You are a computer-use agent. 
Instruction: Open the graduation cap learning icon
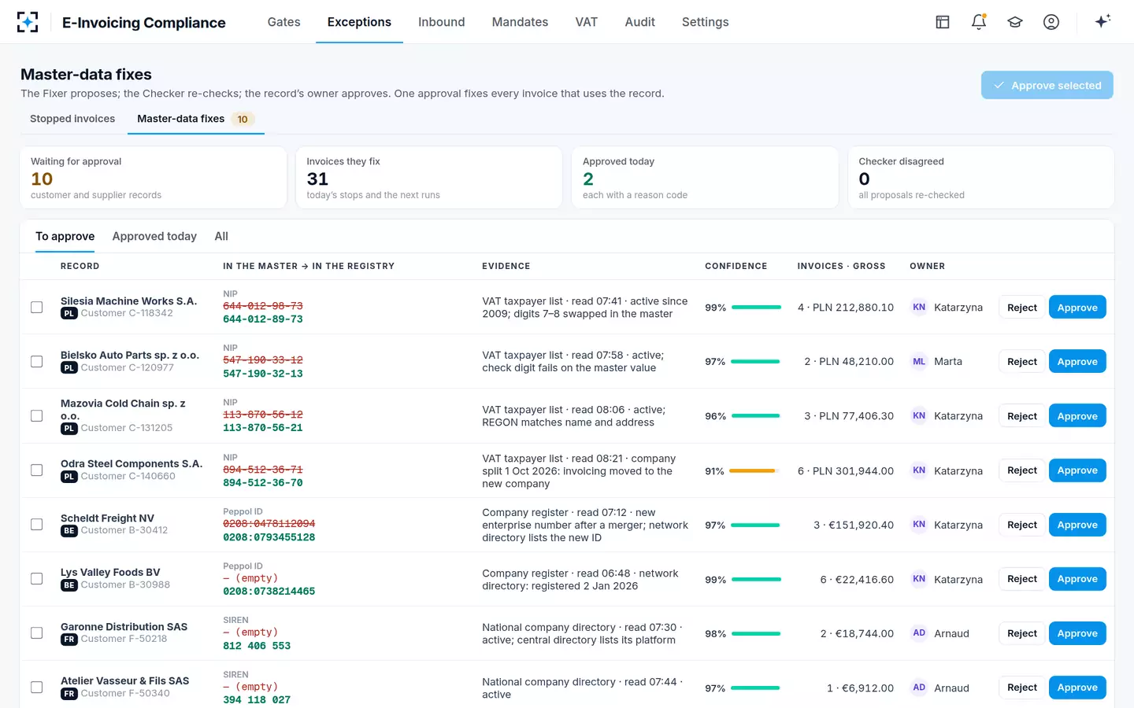1015,22
